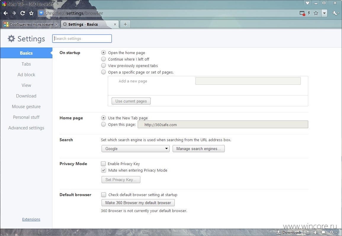342x236 pixels.
Task: Click the Set Privacy Key button
Action: pyautogui.click(x=121, y=180)
